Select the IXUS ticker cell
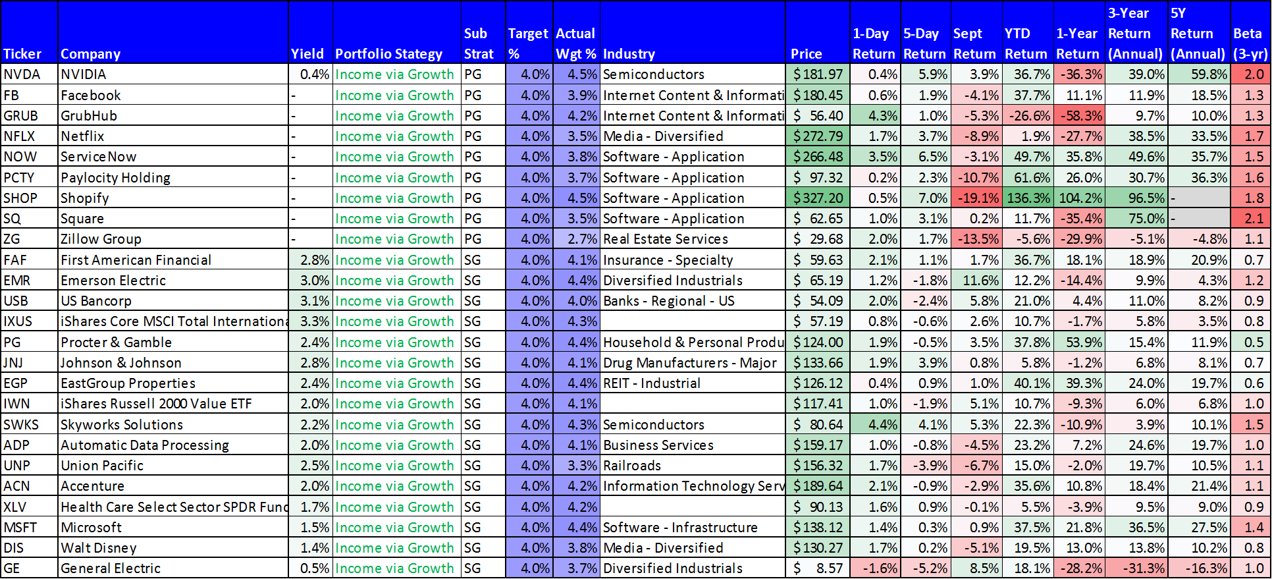 [29, 321]
